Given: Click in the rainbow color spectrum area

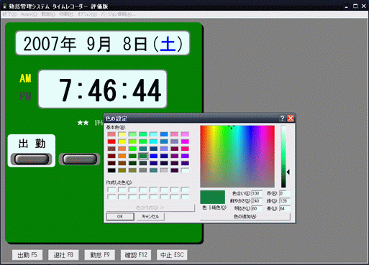Looking at the screenshot, I should point(237,157).
